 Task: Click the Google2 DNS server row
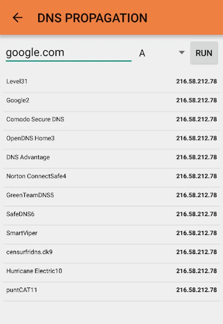coord(72,100)
